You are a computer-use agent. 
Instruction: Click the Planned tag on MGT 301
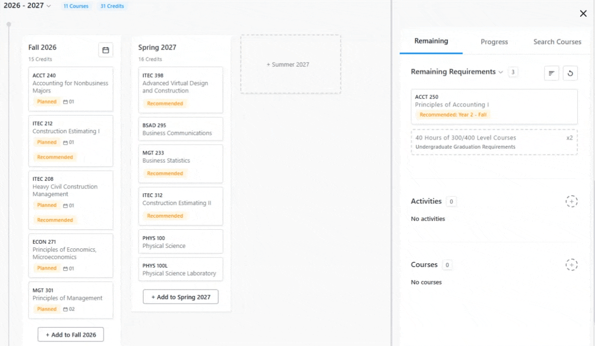click(x=47, y=309)
